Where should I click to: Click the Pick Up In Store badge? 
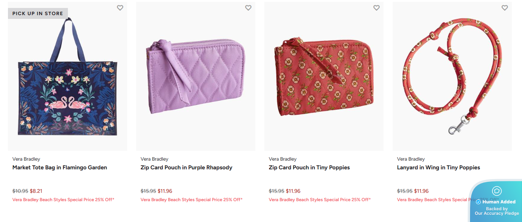pyautogui.click(x=38, y=13)
